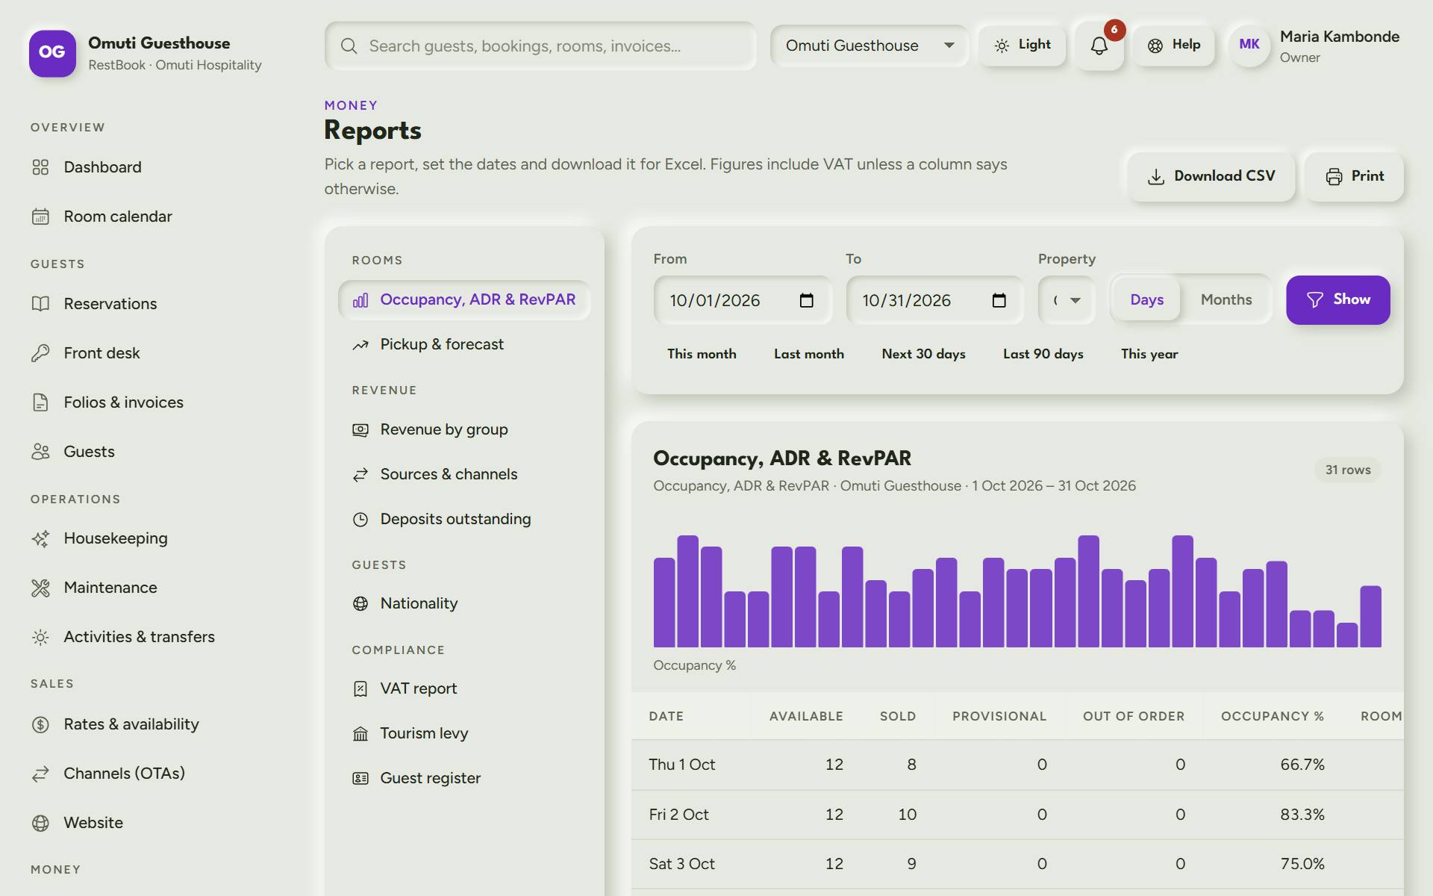Select the Sat 3 Oct row

1017,864
